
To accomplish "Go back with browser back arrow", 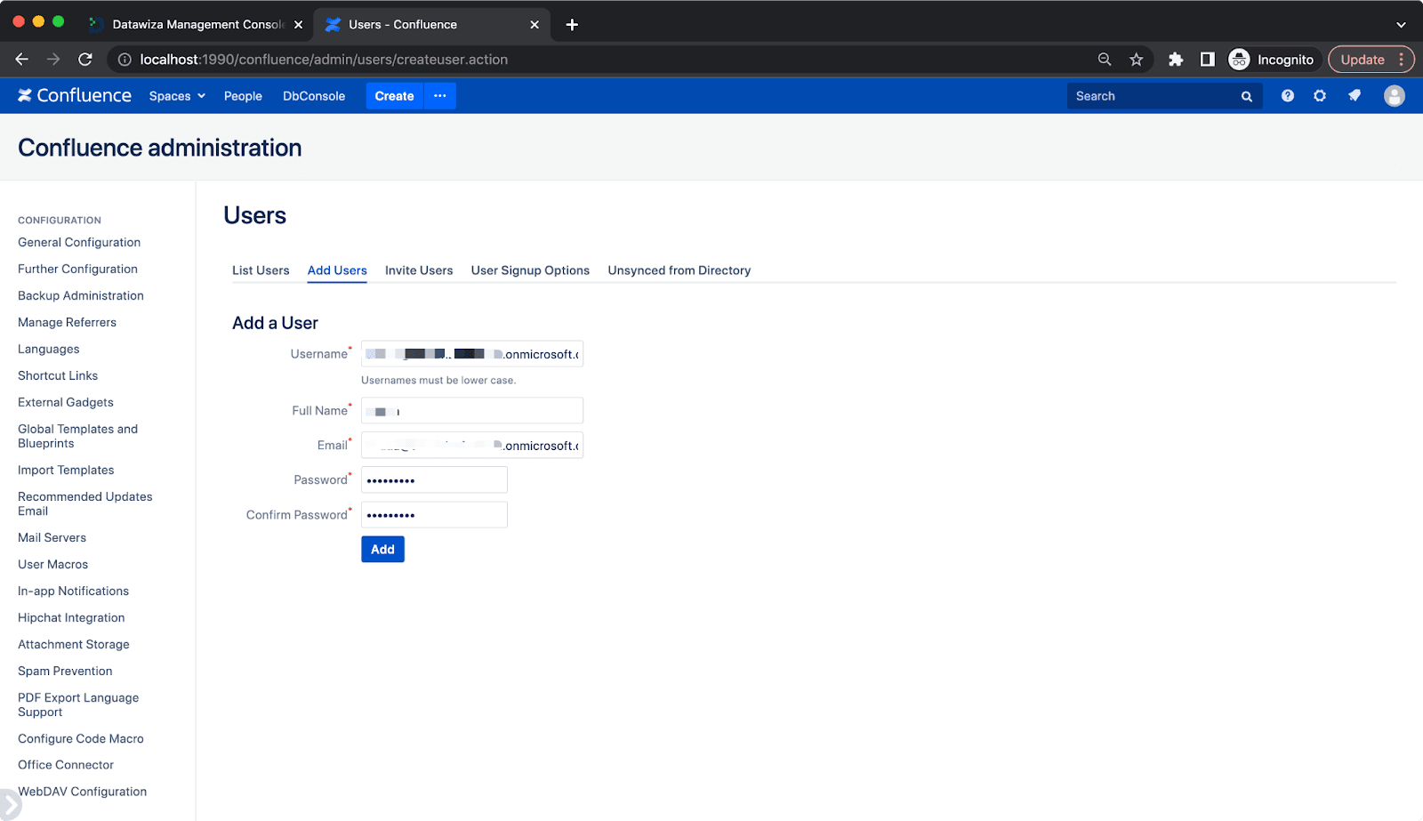I will click(x=22, y=59).
